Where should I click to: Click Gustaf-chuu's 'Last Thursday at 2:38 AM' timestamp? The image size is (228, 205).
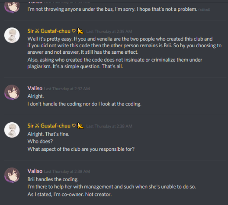109,126
